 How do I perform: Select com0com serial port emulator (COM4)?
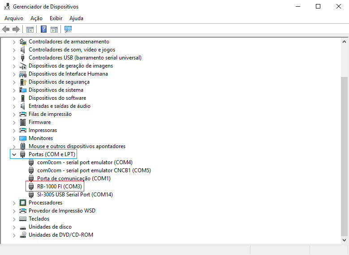pyautogui.click(x=85, y=162)
